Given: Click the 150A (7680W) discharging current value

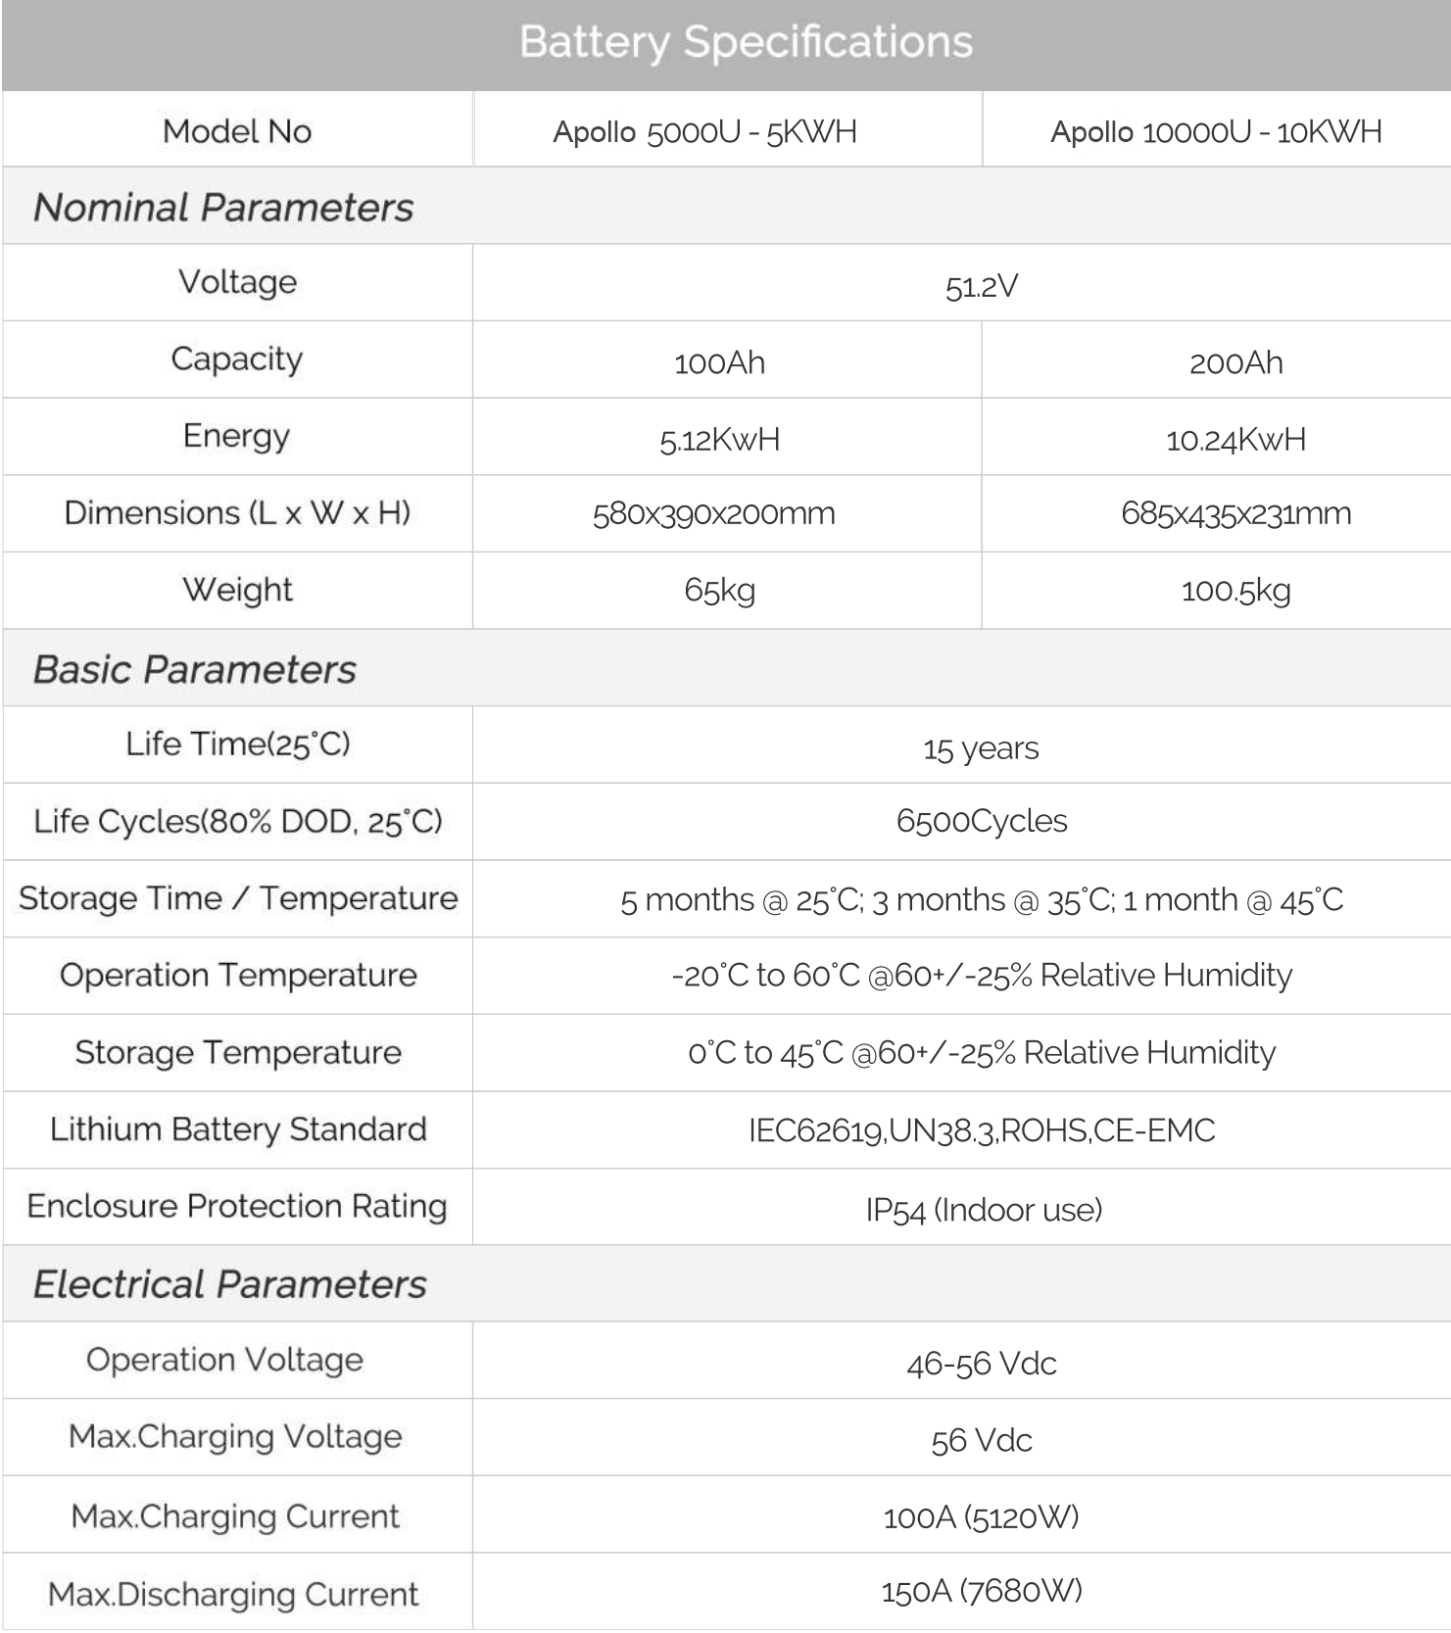Looking at the screenshot, I should [x=982, y=1591].
